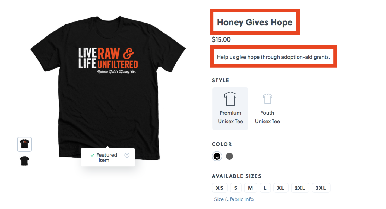Click the adoption-aid grants description text
The height and width of the screenshot is (209, 386).
[273, 57]
